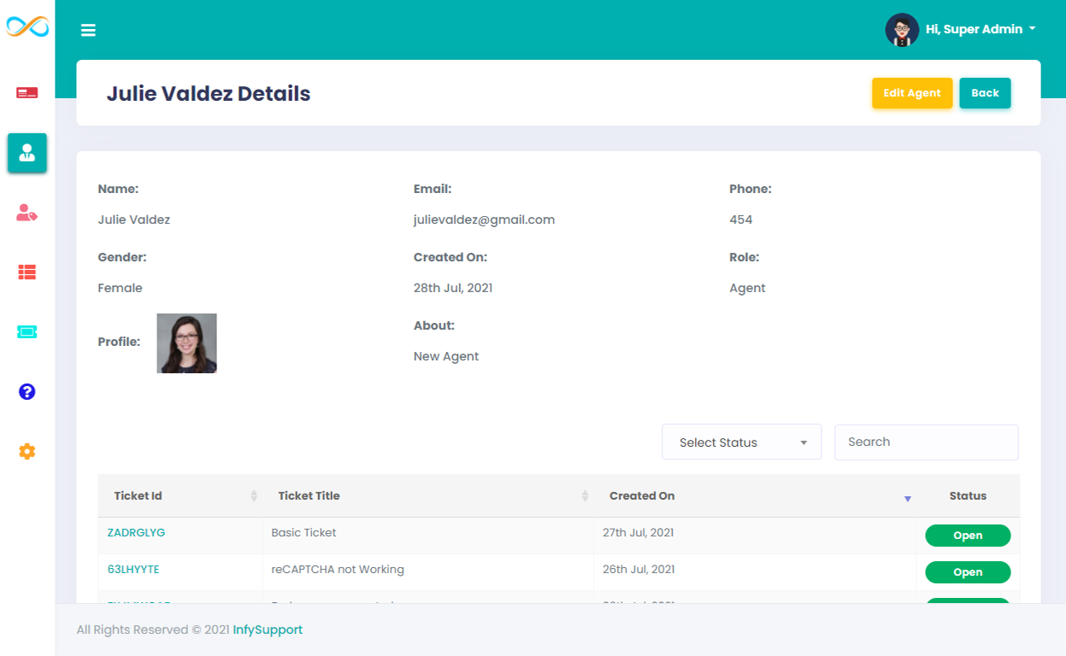Open the Select Status dropdown
The width and height of the screenshot is (1066, 656).
point(740,442)
